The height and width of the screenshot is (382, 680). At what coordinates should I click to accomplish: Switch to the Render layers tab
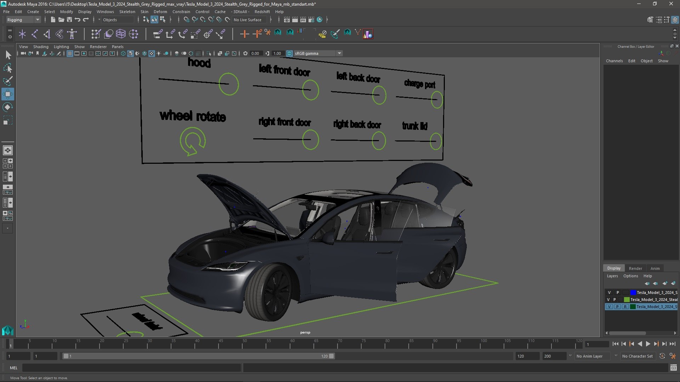[x=635, y=268]
